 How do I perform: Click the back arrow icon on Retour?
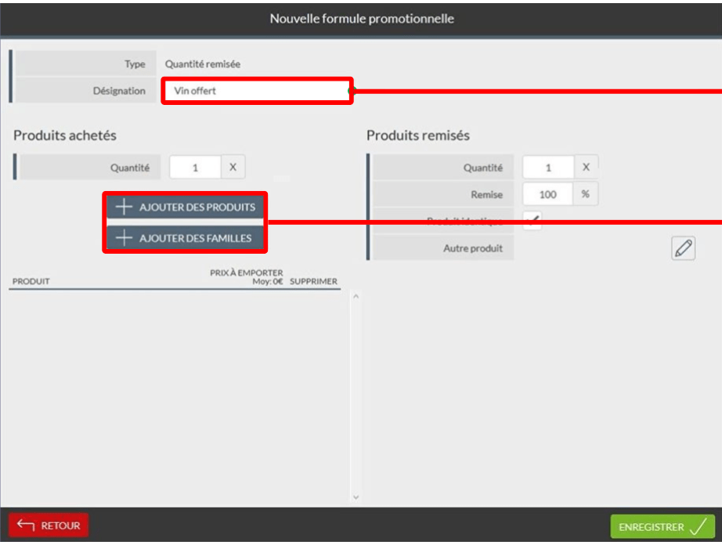pos(26,525)
